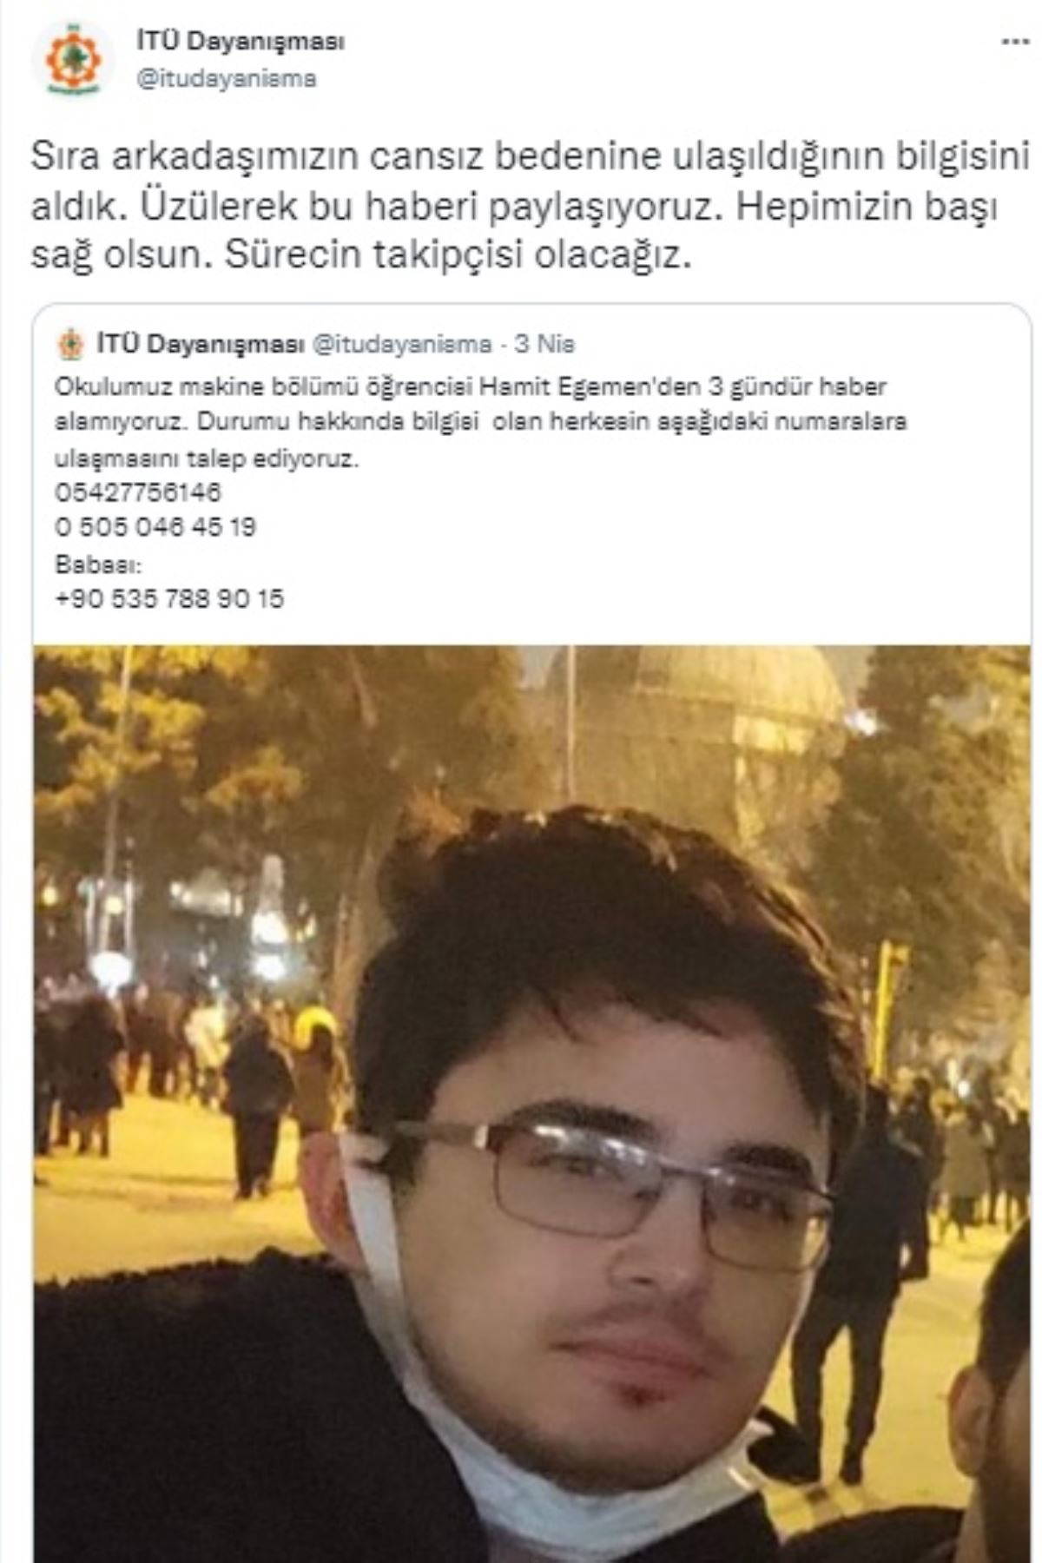
Task: Open the tweet's three-dot more options menu
Action: (x=1014, y=43)
